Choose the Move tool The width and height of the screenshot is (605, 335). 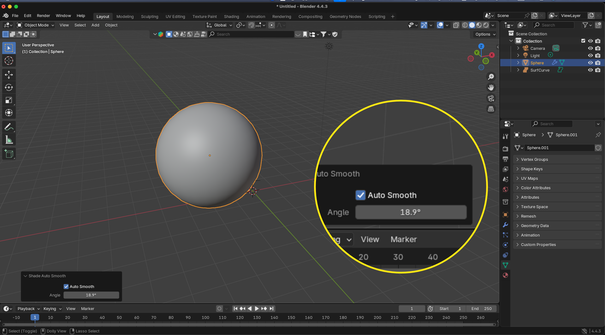point(9,75)
